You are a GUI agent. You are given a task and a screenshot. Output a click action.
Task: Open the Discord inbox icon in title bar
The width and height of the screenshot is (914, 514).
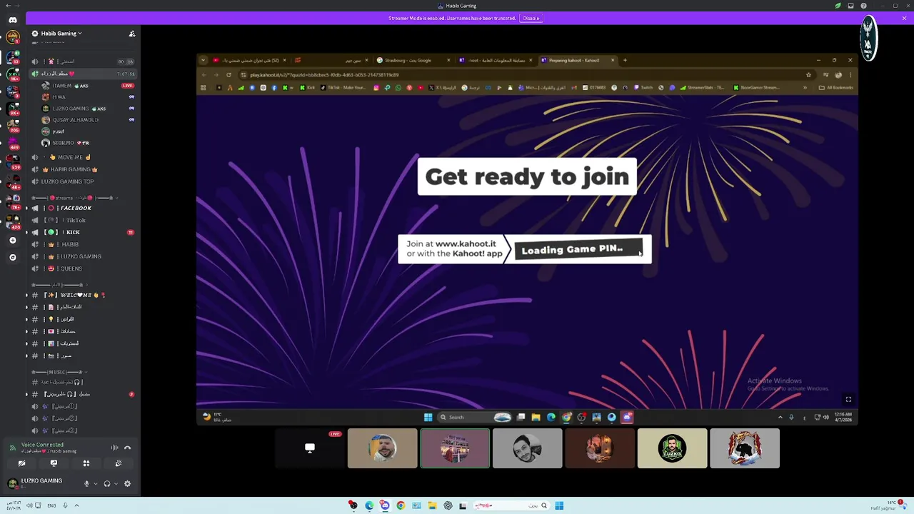850,6
